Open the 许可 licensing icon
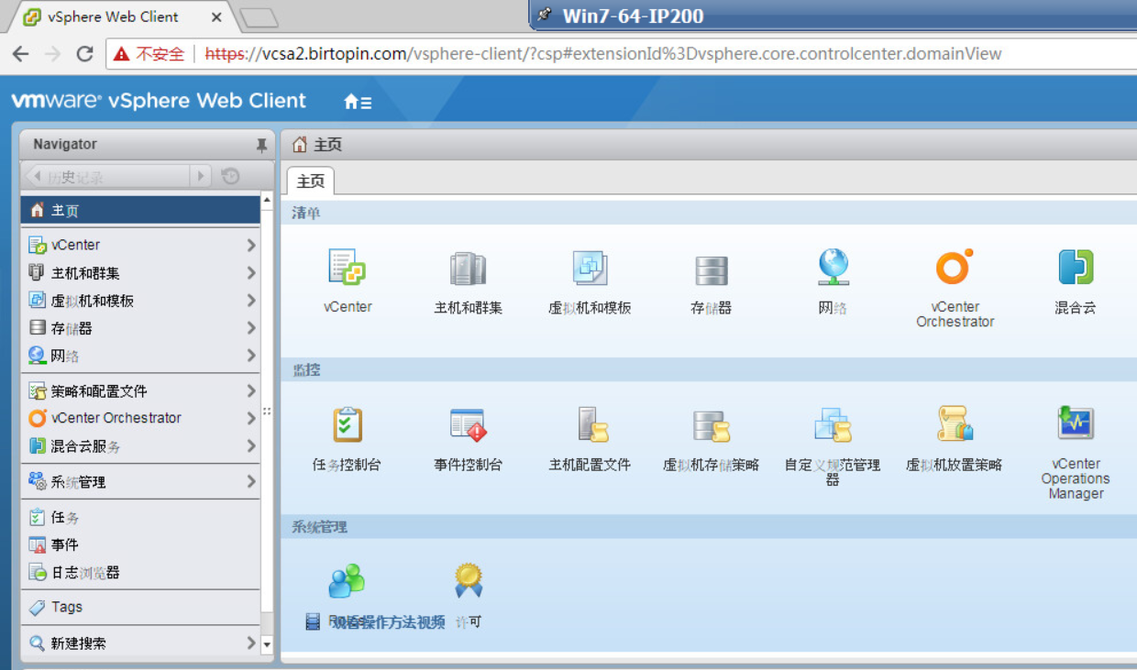 pos(468,580)
